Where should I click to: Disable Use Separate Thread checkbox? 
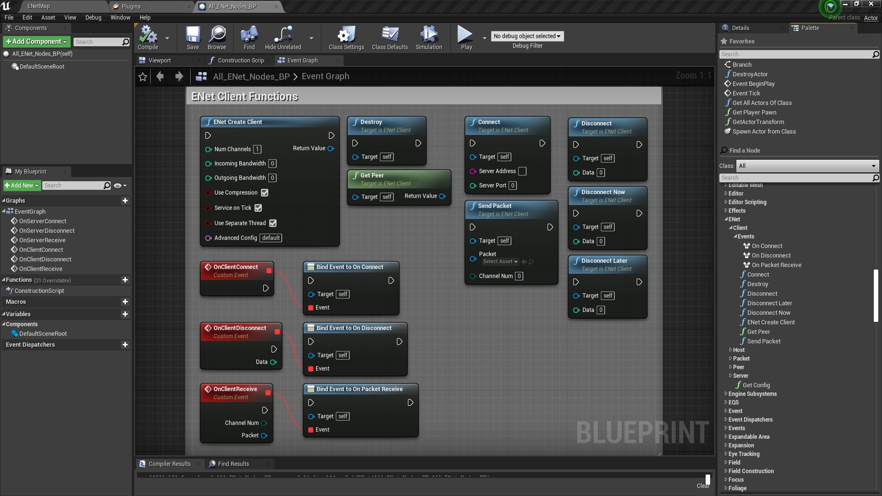(273, 223)
